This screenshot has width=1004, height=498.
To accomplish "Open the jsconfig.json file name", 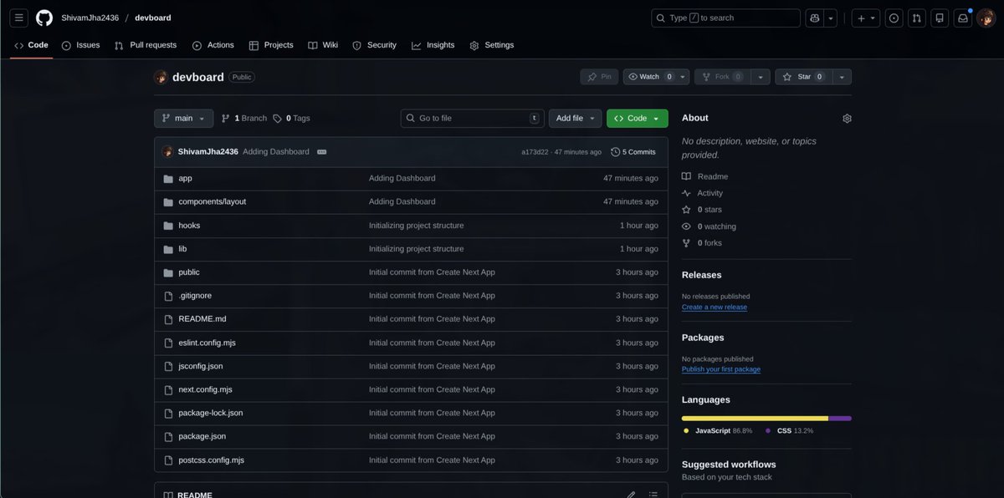I will tap(201, 366).
